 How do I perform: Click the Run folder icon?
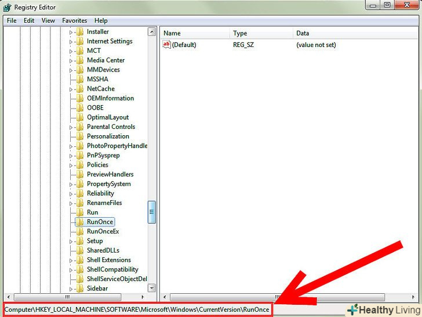pos(80,212)
